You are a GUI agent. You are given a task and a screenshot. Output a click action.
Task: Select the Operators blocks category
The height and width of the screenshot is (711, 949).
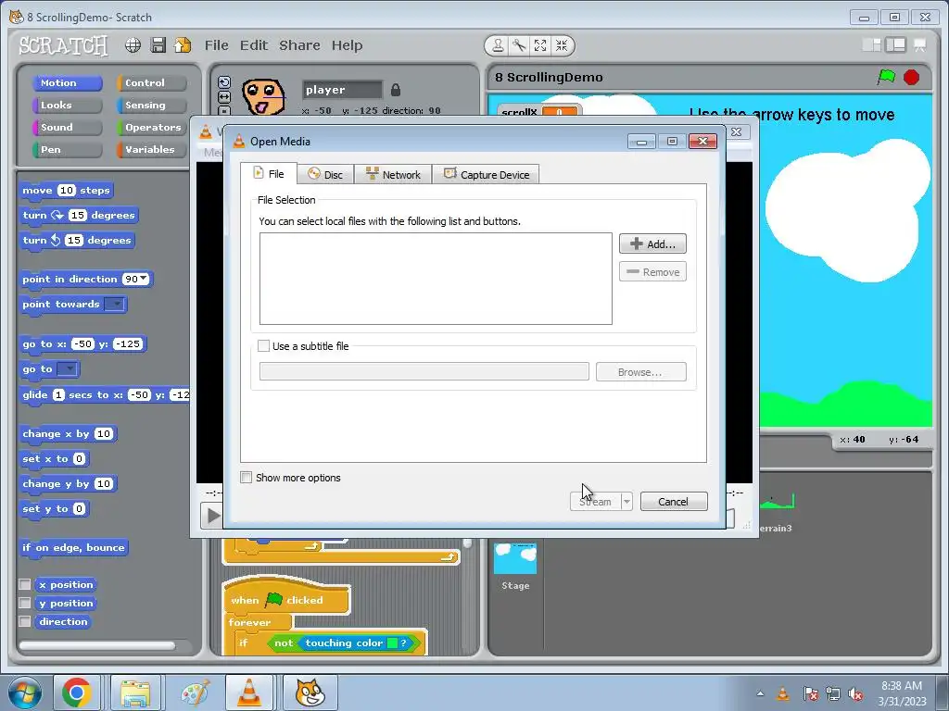click(x=151, y=128)
